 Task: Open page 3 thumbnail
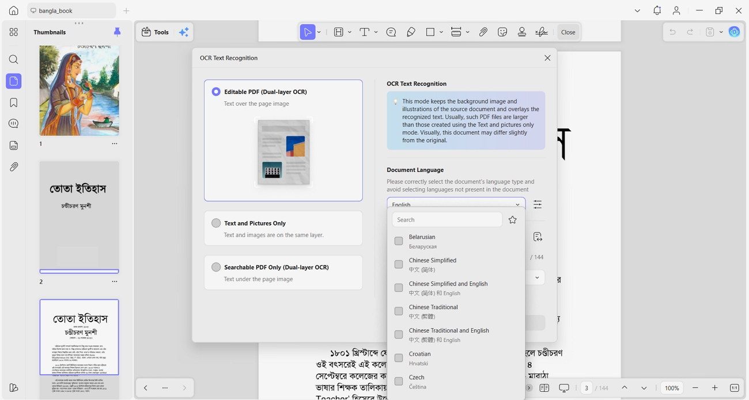[80, 349]
